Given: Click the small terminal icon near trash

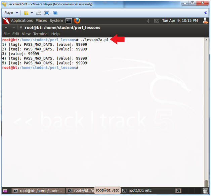Looking at the screenshot, I should pyautogui.click(x=178, y=191).
